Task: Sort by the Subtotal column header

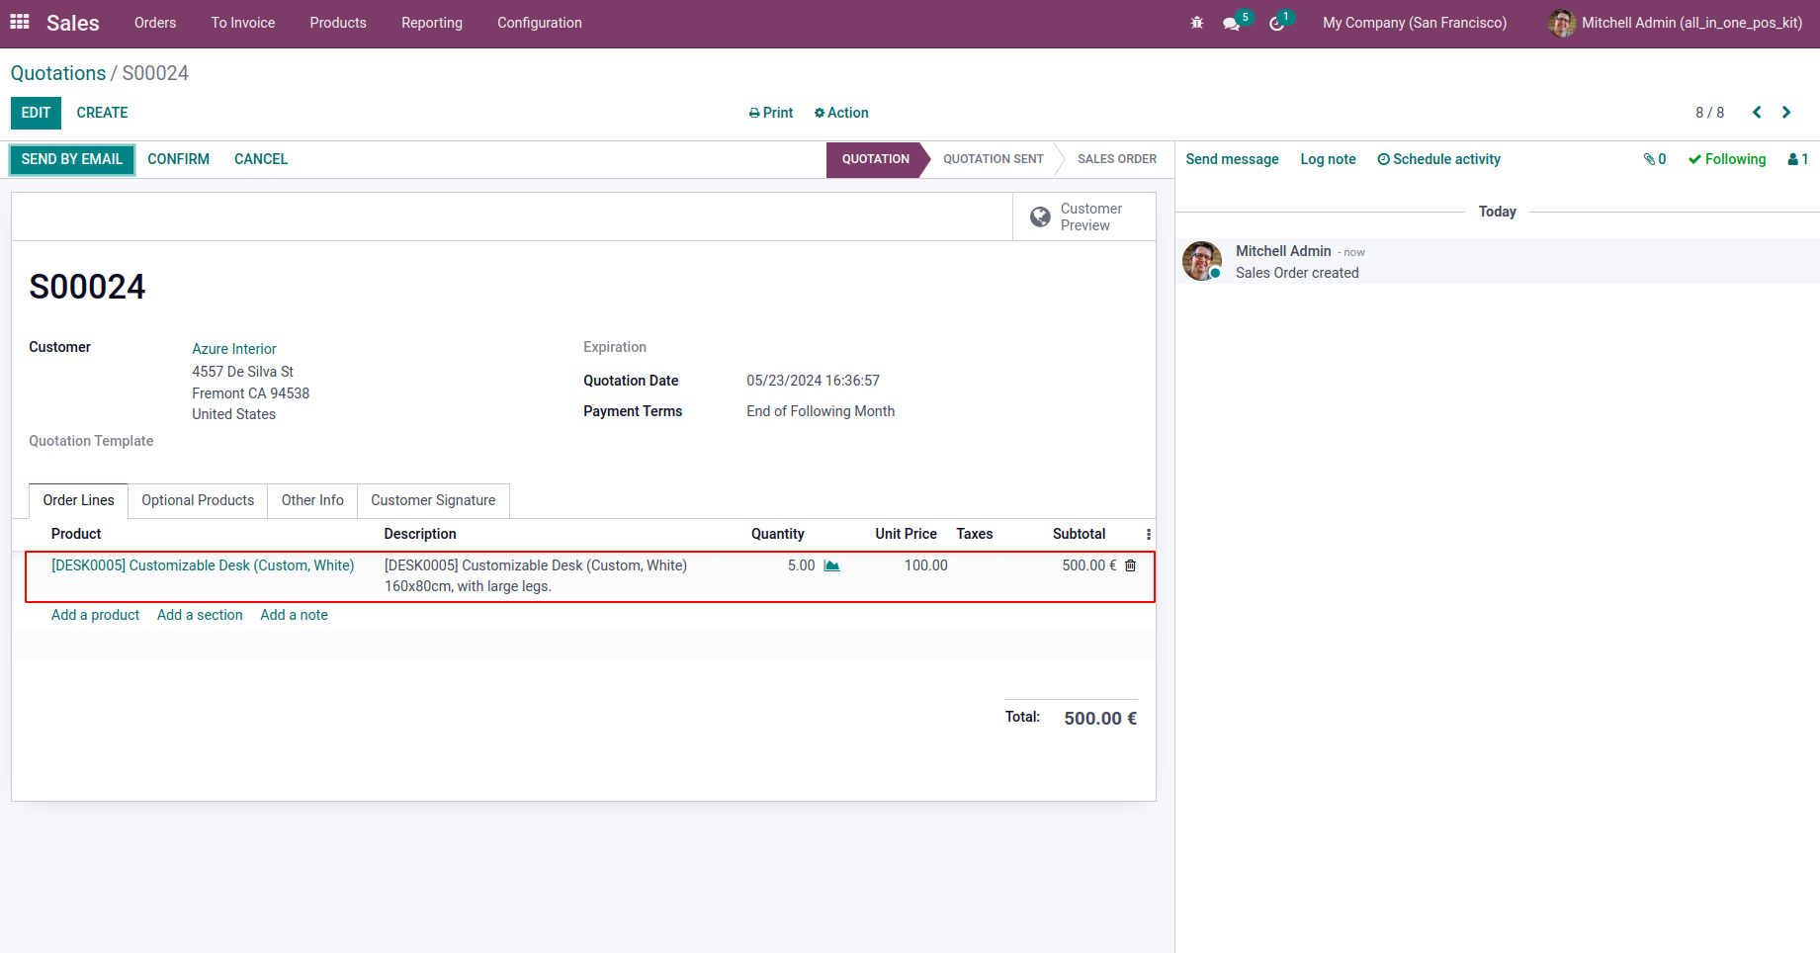Action: [x=1079, y=534]
